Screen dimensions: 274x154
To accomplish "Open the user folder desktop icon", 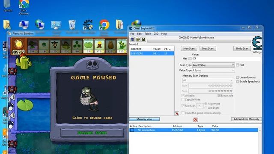I will 7,24.
